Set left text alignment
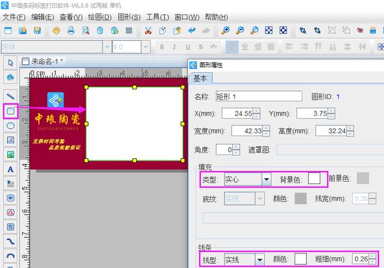 click(x=232, y=47)
